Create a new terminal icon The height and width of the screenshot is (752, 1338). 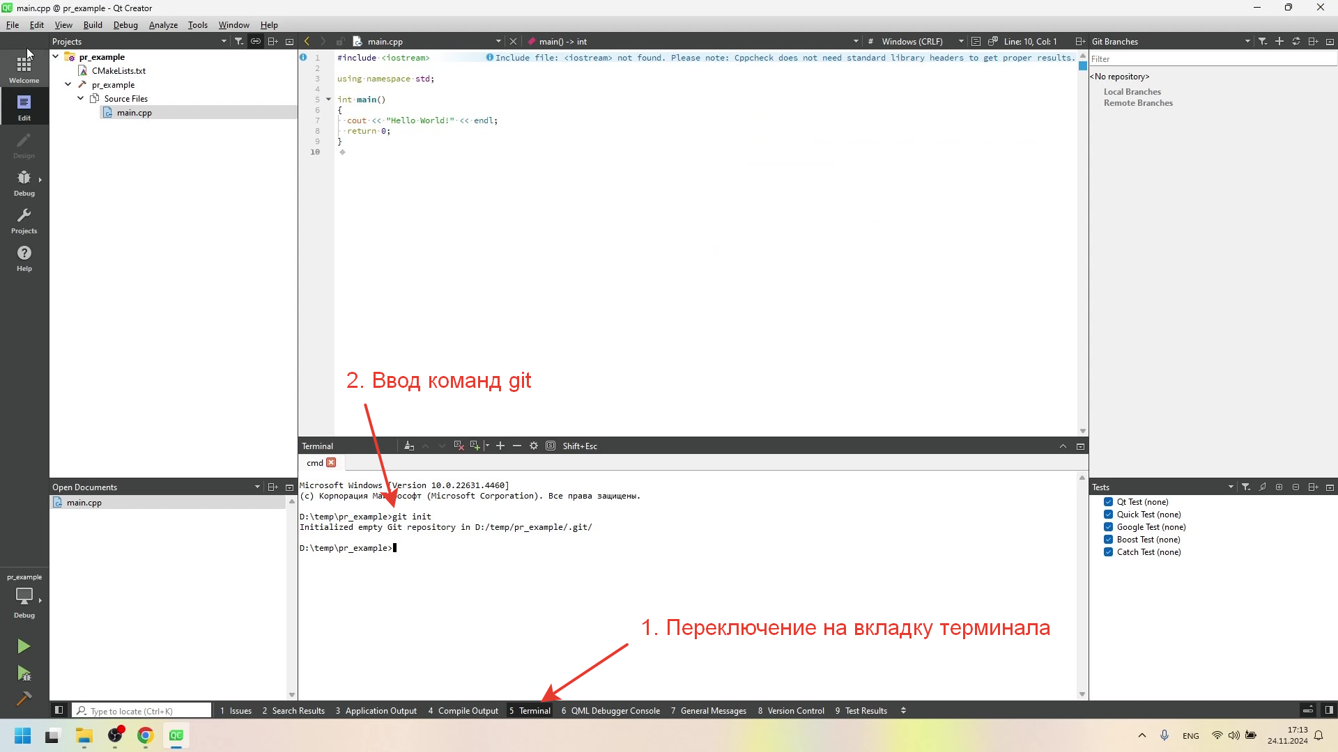[x=475, y=446]
